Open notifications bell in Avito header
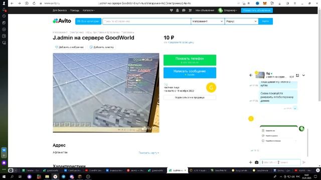This screenshot has width=321, height=180. pyautogui.click(x=177, y=10)
